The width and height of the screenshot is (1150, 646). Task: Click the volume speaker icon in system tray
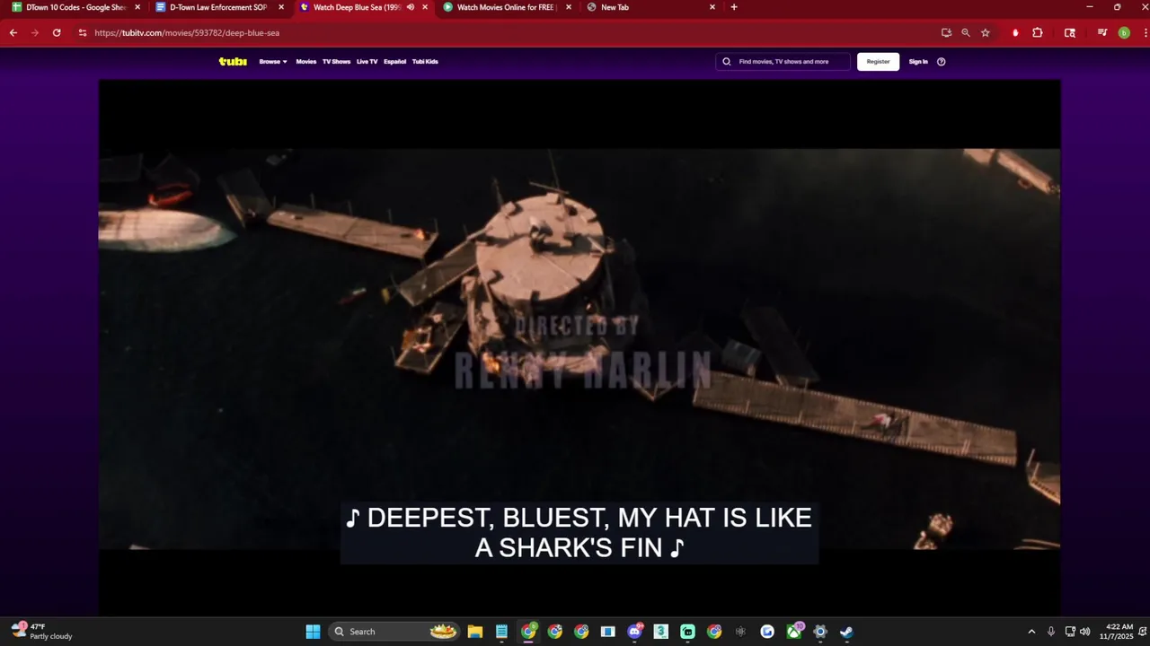click(1085, 632)
